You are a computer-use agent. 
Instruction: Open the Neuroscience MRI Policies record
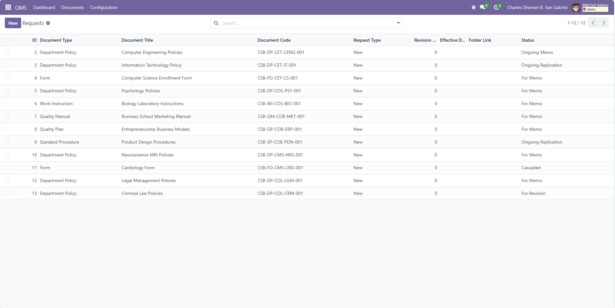(147, 155)
